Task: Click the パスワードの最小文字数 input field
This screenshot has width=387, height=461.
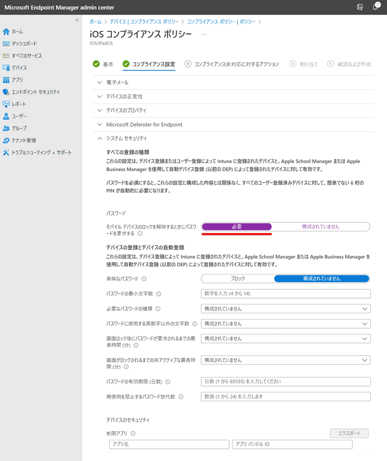Action: [285, 294]
